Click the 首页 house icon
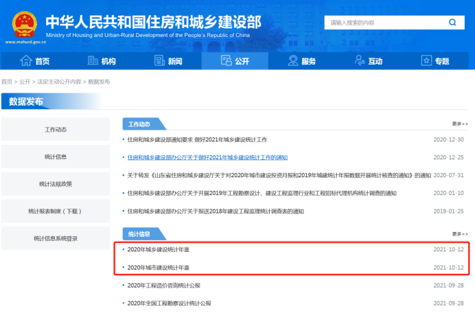Screen dimensions: 475x315 pos(26,61)
